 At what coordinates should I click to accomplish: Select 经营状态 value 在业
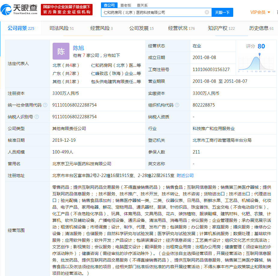tap(197, 46)
